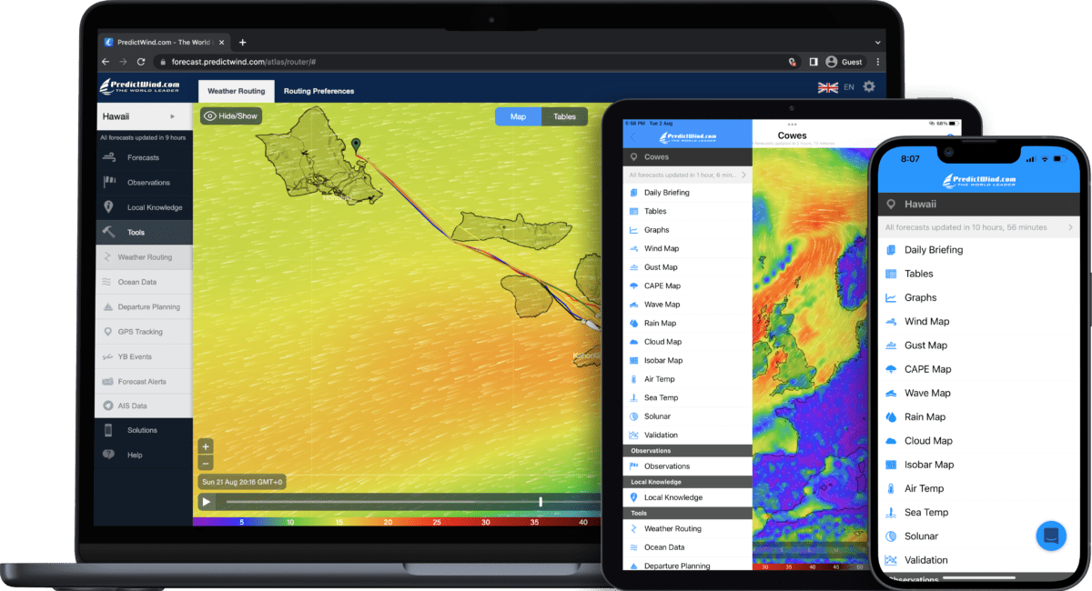Click the map zoom in plus button
The height and width of the screenshot is (591, 1092).
coord(206,446)
